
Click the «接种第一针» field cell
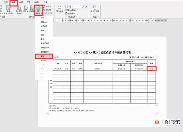pos(122,69)
